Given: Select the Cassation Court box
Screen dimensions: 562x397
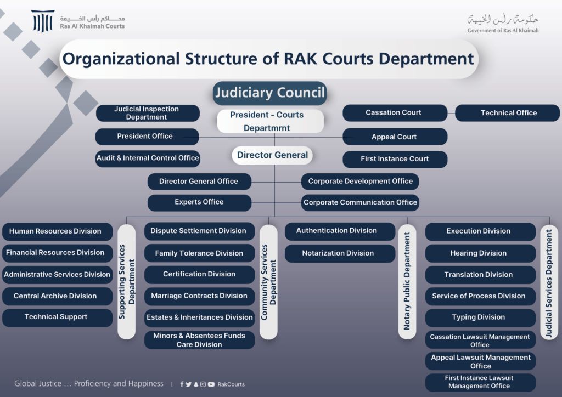Looking at the screenshot, I should pyautogui.click(x=395, y=113).
